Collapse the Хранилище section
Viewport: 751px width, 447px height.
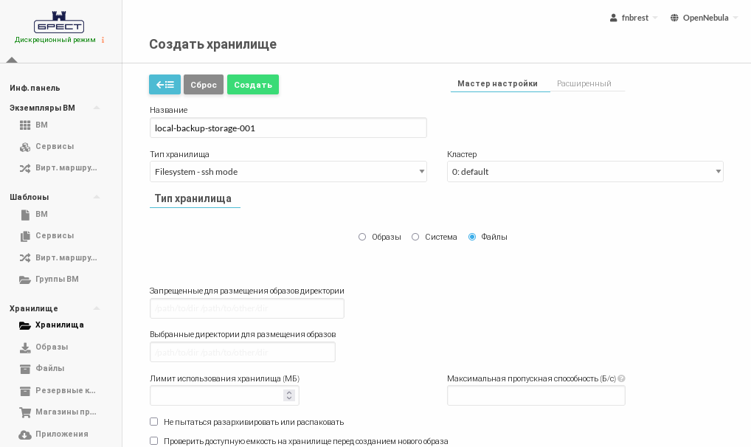(96, 308)
